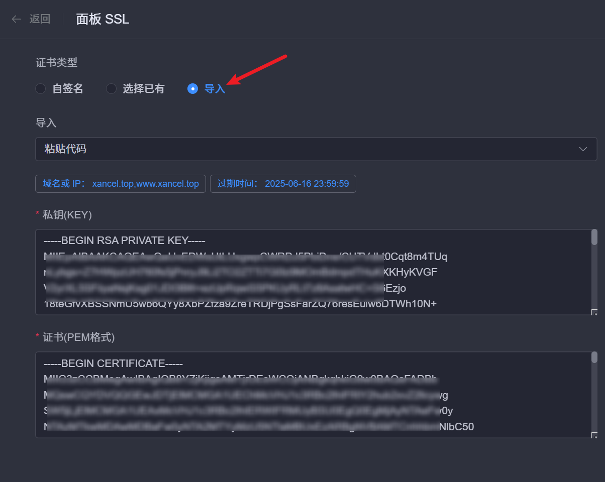Click resize handle of private key textarea

pos(594,313)
